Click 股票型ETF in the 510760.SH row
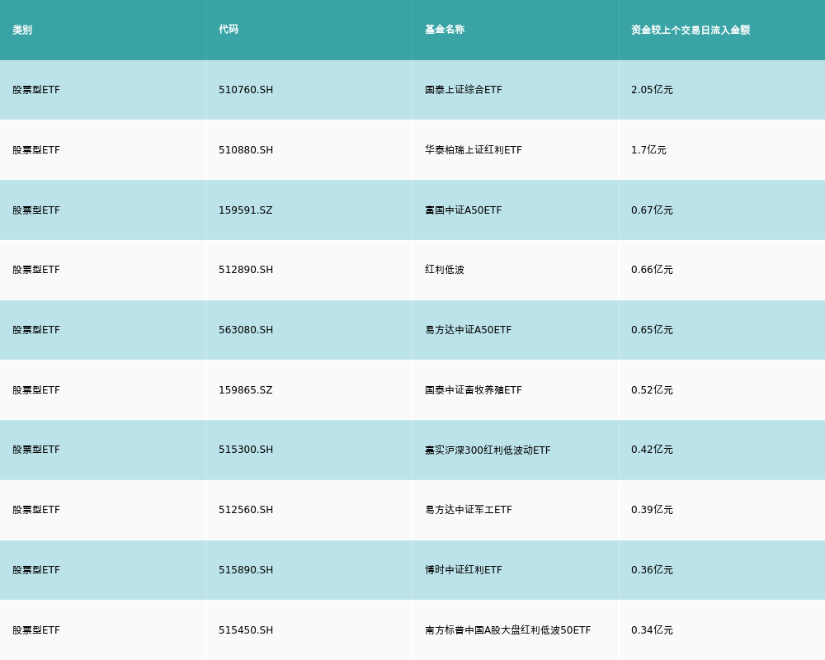Image resolution: width=825 pixels, height=660 pixels. click(x=36, y=90)
